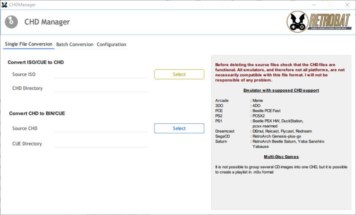The image size is (356, 215).
Task: Click Select button for Source CHD
Action: tap(179, 128)
